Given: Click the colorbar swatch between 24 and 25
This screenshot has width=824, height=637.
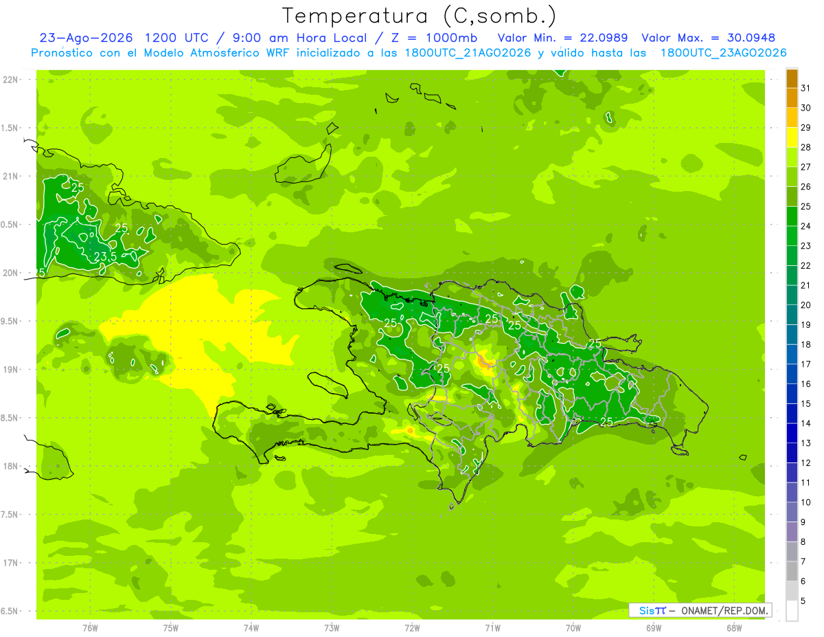Looking at the screenshot, I should (792, 216).
